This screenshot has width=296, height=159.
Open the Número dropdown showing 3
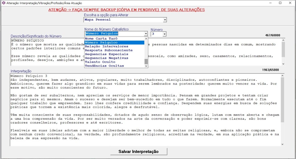[164, 34]
